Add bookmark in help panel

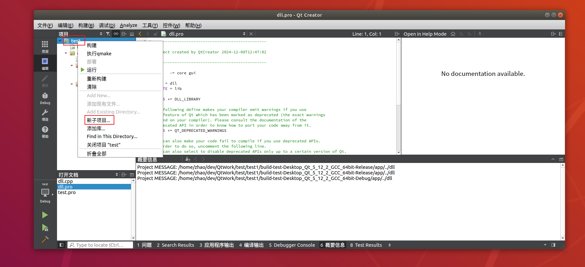click(x=480, y=34)
